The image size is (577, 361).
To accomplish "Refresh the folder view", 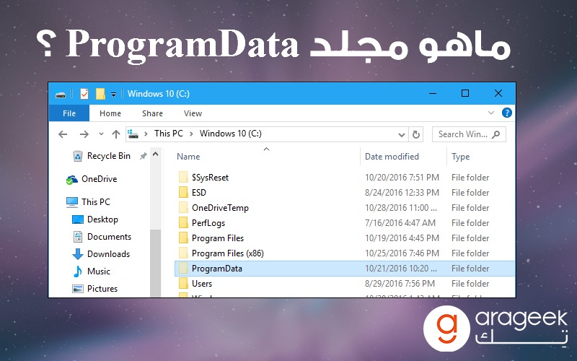I will 416,134.
